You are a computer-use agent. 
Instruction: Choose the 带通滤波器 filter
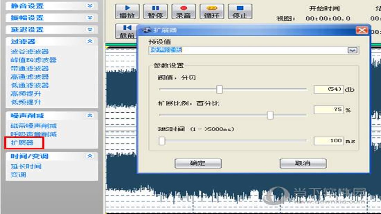[x=30, y=68]
